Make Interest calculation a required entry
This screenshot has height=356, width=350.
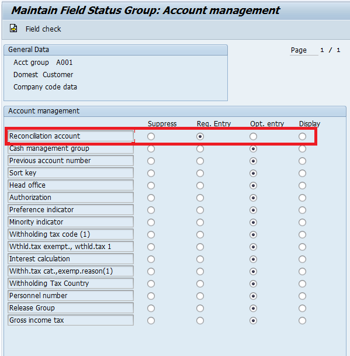200,259
